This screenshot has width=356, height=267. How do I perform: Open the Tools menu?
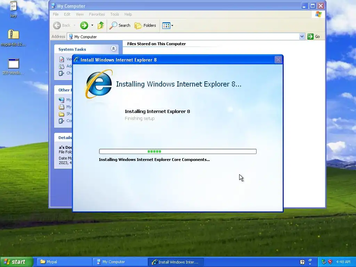click(x=115, y=14)
